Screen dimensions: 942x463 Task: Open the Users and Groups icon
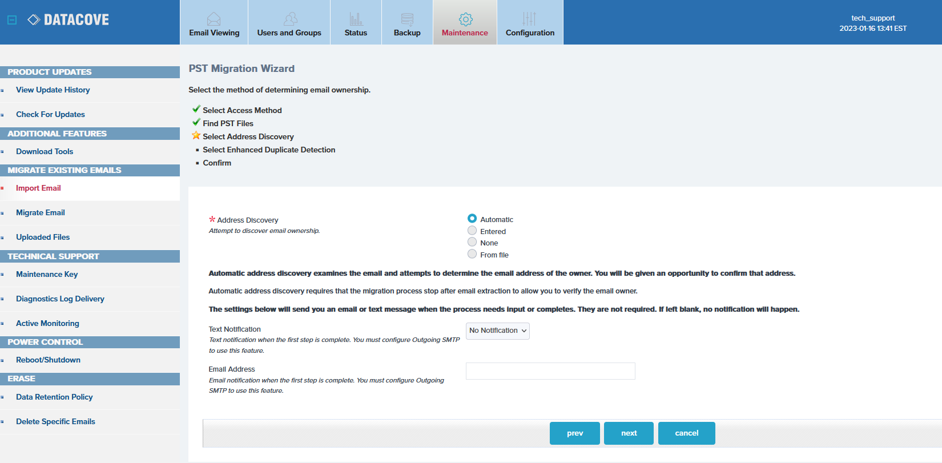pos(290,19)
